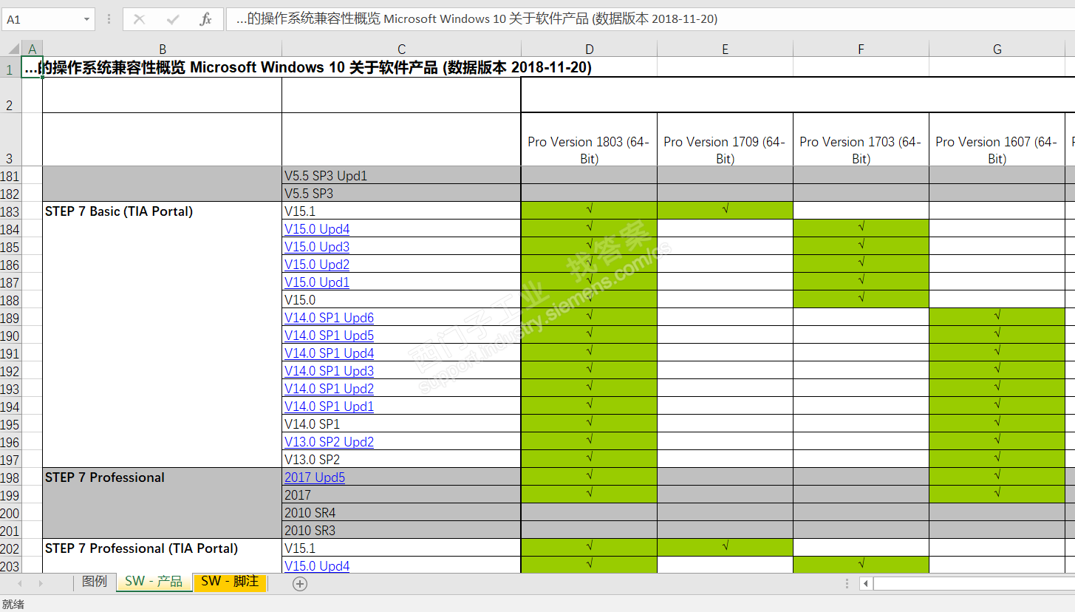Select the V15.1 cell in row 183
The width and height of the screenshot is (1075, 612).
[401, 211]
